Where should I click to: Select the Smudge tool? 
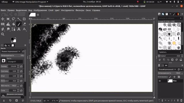tap(8, 29)
